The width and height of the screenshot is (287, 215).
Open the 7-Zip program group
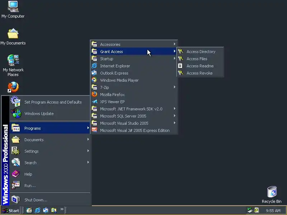[134, 87]
